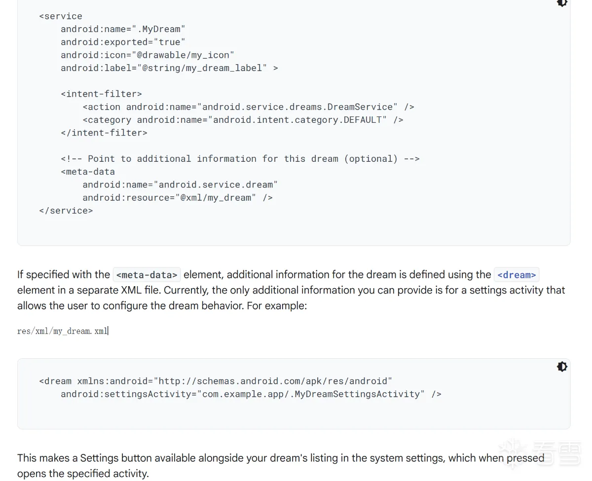Click the res/xml/my_dream.xml file name text

coord(62,331)
